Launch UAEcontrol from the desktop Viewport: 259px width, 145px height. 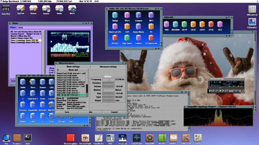252,11
